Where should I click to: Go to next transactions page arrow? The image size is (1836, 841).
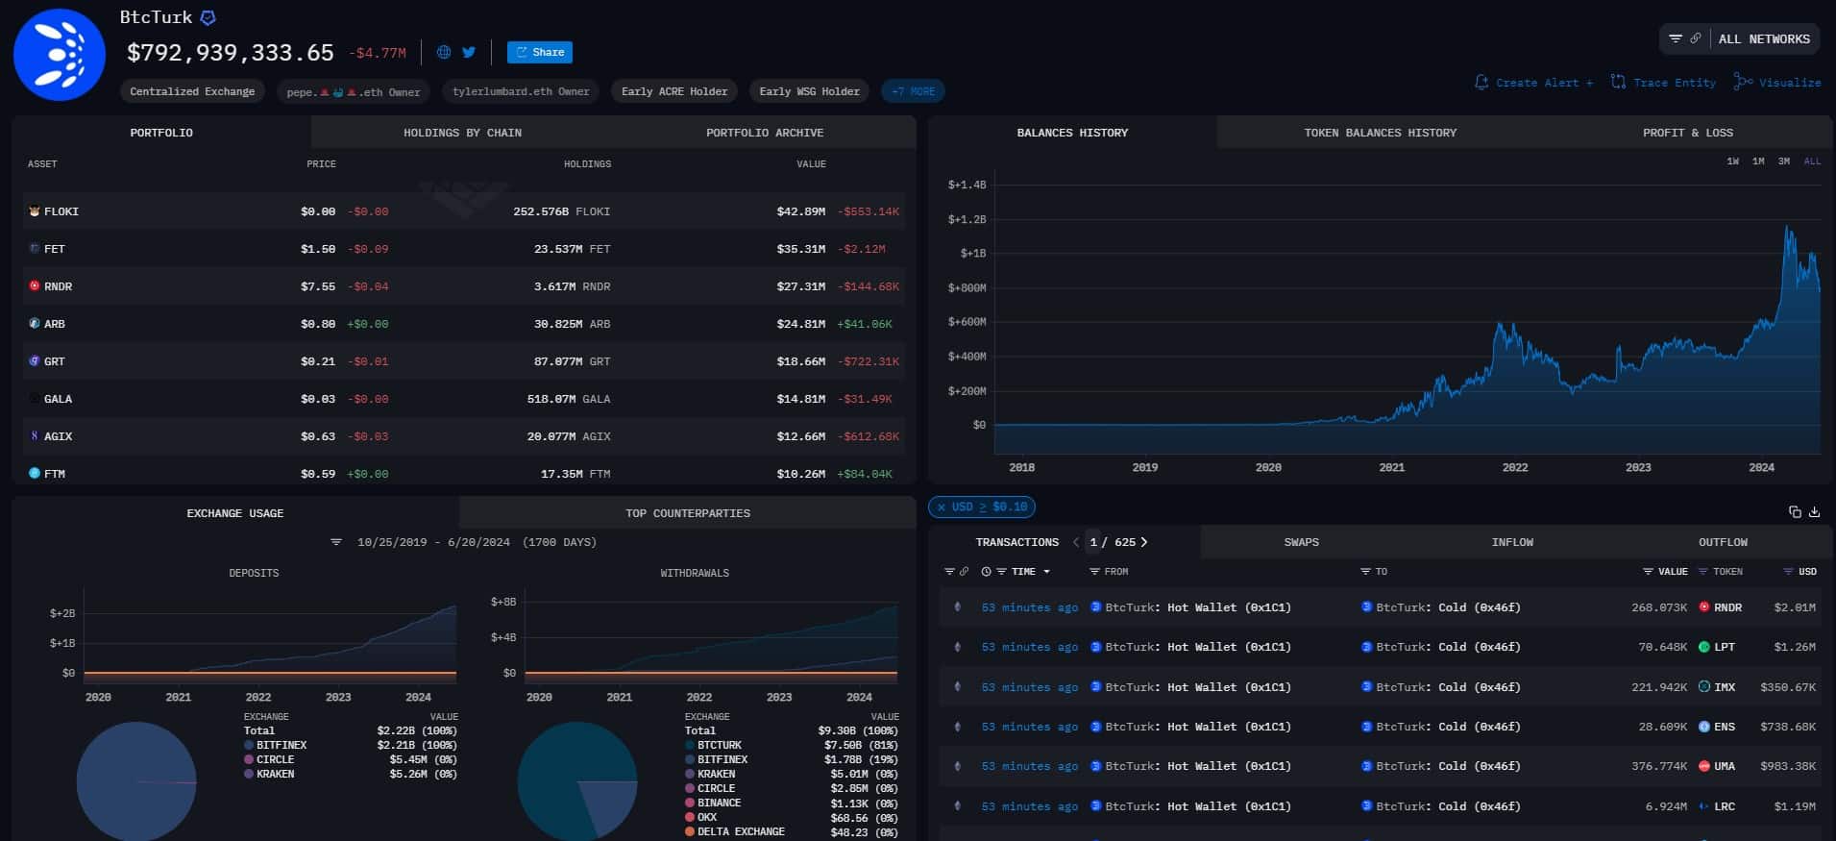coord(1144,542)
